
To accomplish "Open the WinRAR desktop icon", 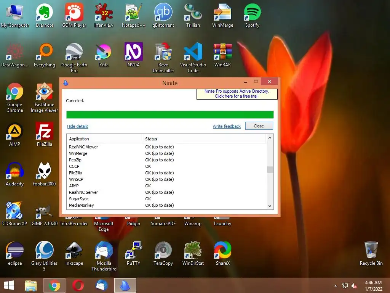I will pyautogui.click(x=222, y=55).
